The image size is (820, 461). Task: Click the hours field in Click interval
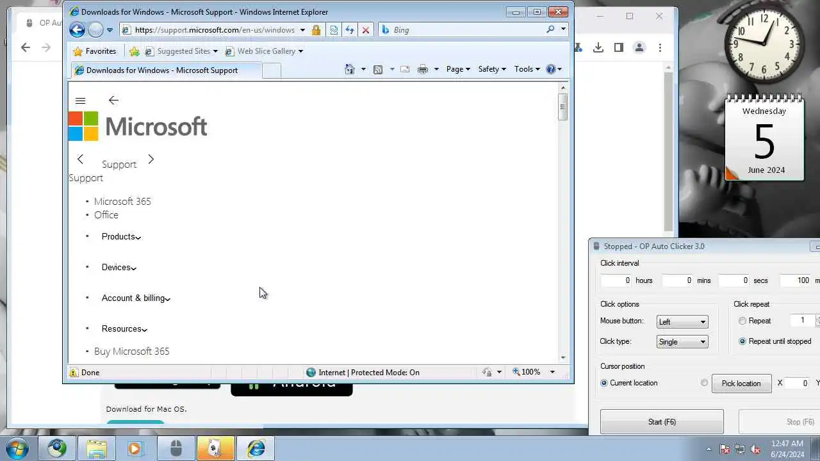click(x=616, y=280)
